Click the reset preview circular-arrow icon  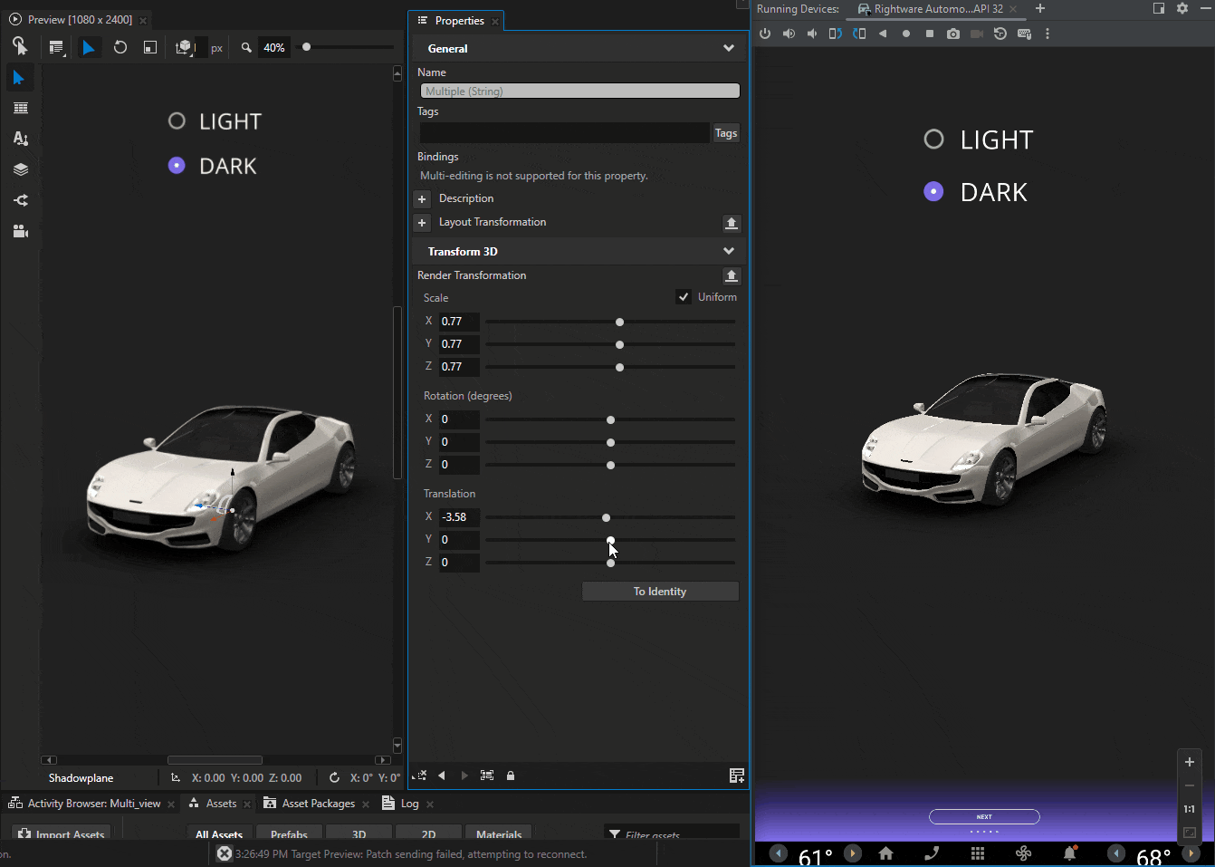pos(120,47)
